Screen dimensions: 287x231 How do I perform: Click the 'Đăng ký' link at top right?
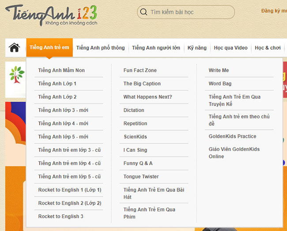tap(274, 11)
